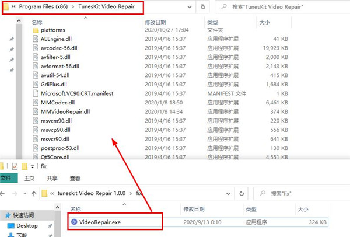The height and width of the screenshot is (237, 350).
Task: Select the VideoRepair.exe file name
Action: [100, 222]
